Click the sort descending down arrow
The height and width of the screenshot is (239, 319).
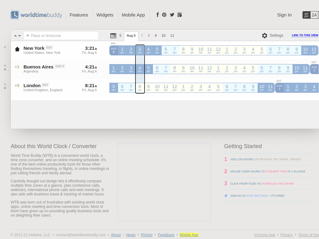20,36
